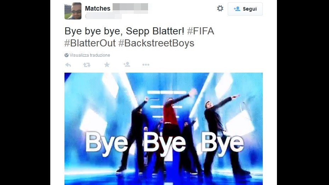Click the blurred surname next to Matches
Image resolution: width=329 pixels, height=185 pixels.
pyautogui.click(x=130, y=8)
